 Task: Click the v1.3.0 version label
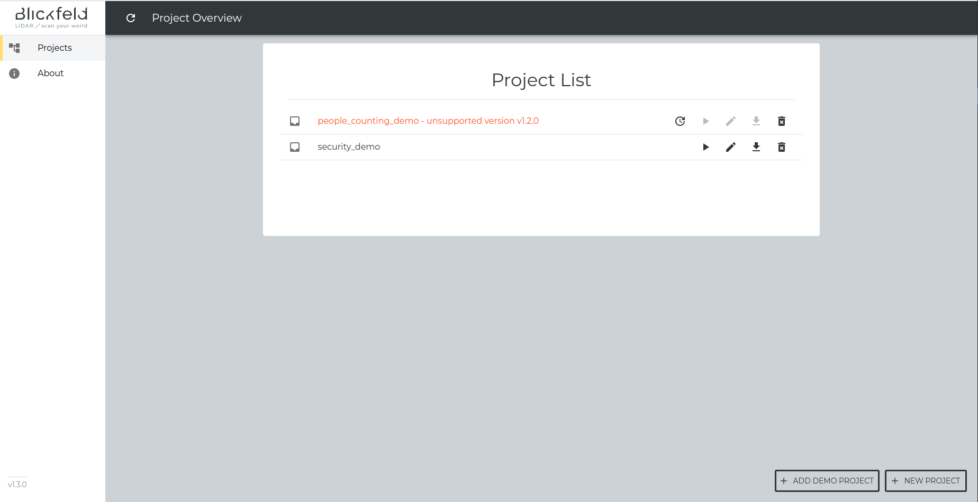[x=17, y=485]
